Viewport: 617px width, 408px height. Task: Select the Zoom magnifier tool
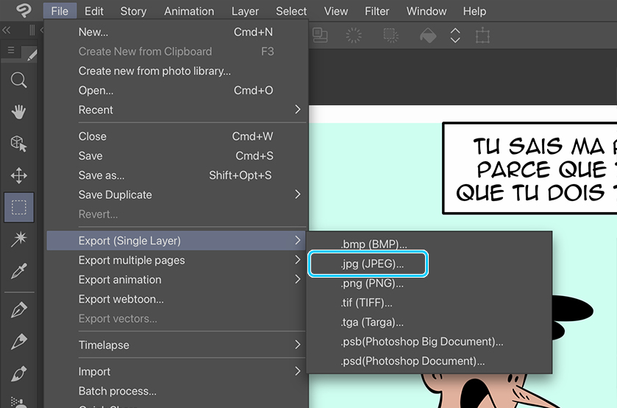coord(18,80)
